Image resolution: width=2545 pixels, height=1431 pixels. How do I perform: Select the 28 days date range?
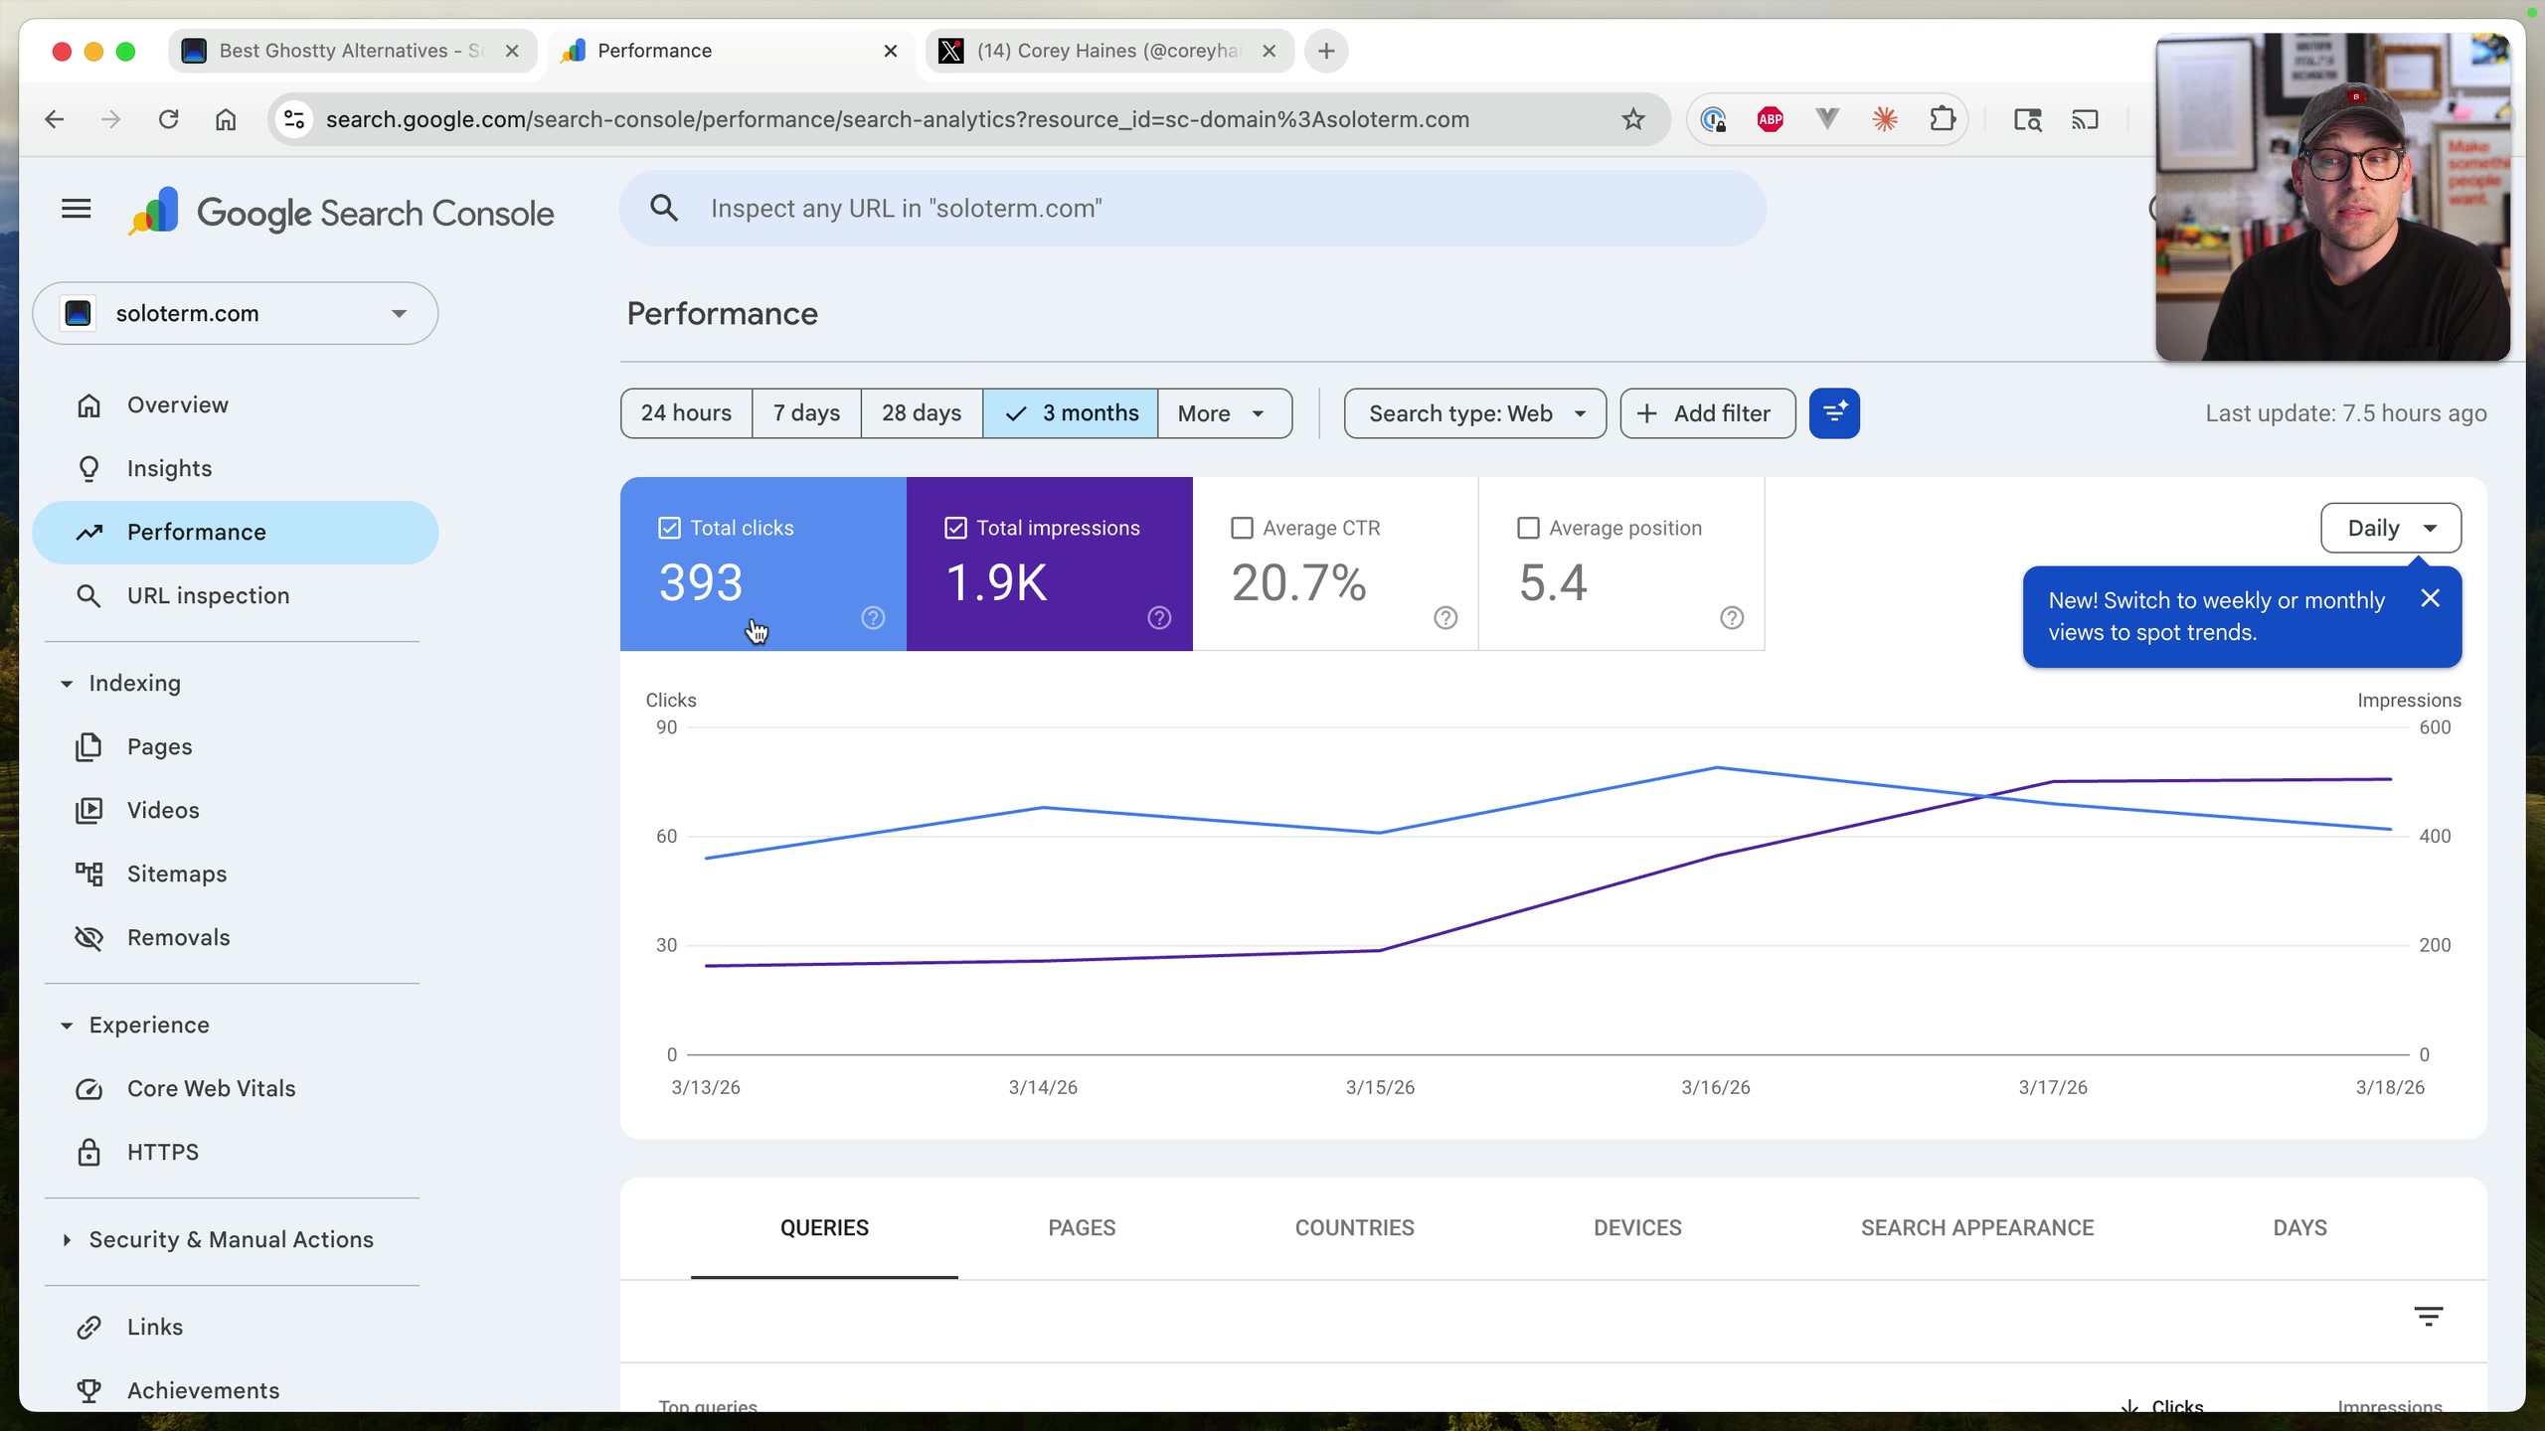pos(922,413)
